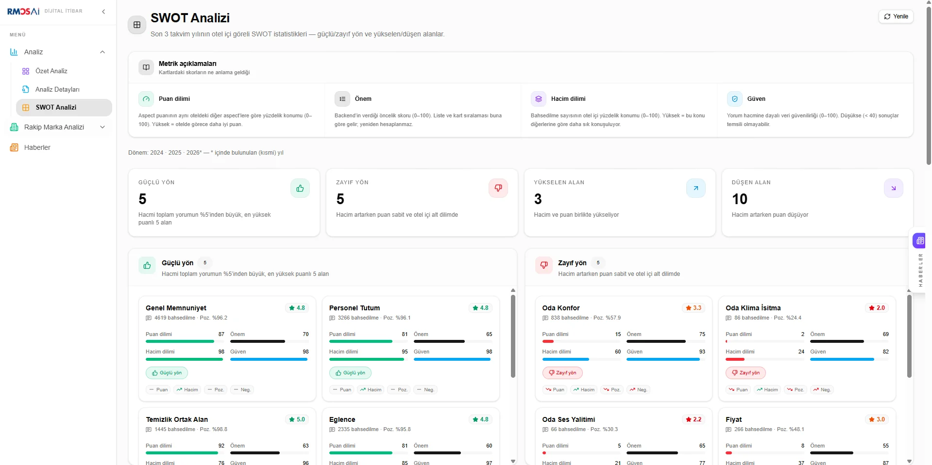Click the Analiz Detayları icon
This screenshot has height=465, width=932.
click(26, 89)
